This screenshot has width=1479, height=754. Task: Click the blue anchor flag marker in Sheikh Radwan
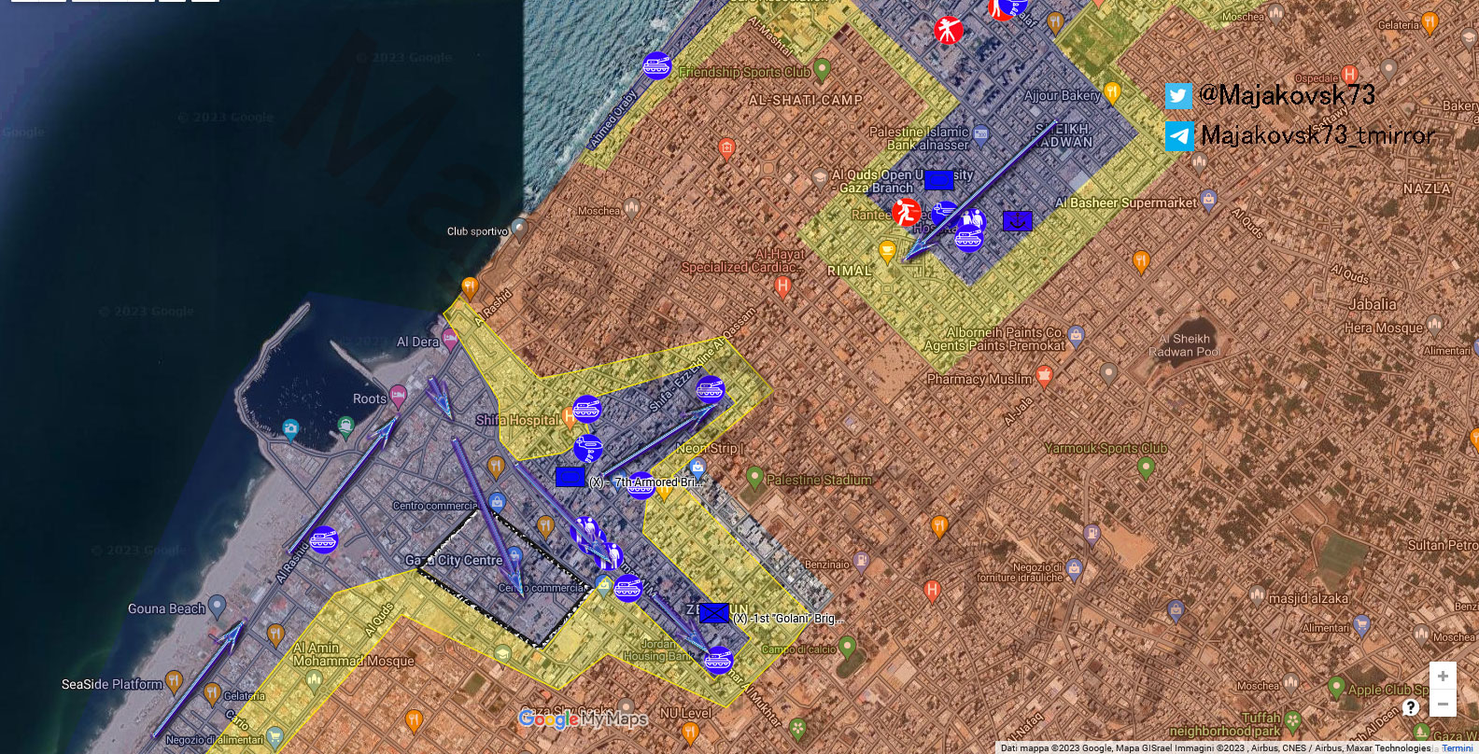(x=1018, y=221)
